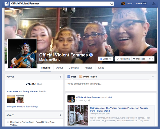
Task: Click the verified page badge
Action: click(x=91, y=55)
